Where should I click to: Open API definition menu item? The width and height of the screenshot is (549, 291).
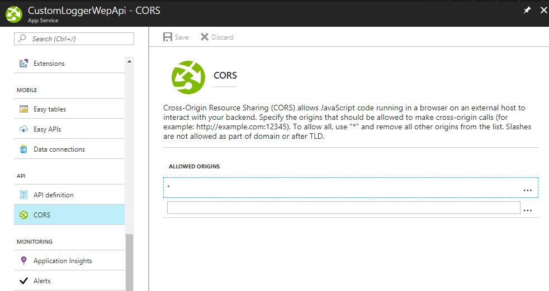[x=69, y=195]
